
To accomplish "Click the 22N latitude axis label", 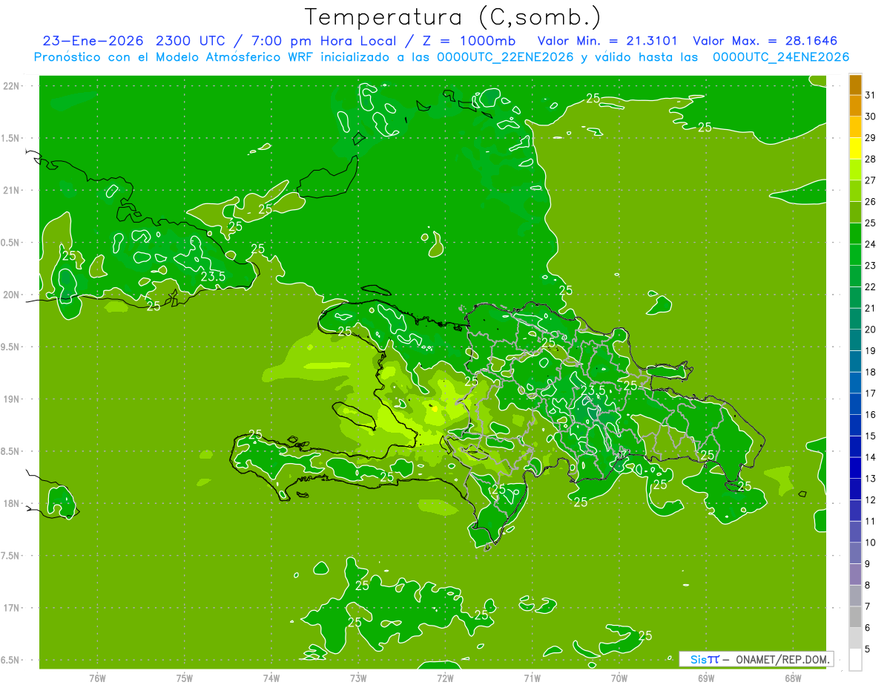I will click(13, 85).
